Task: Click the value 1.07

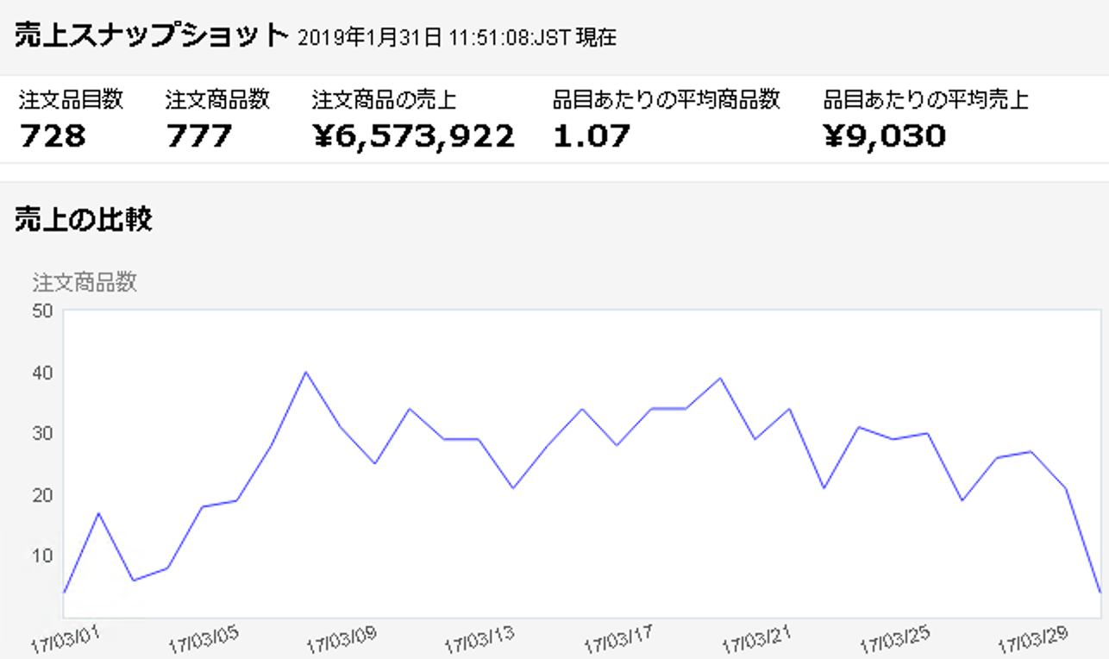Action: pos(592,135)
